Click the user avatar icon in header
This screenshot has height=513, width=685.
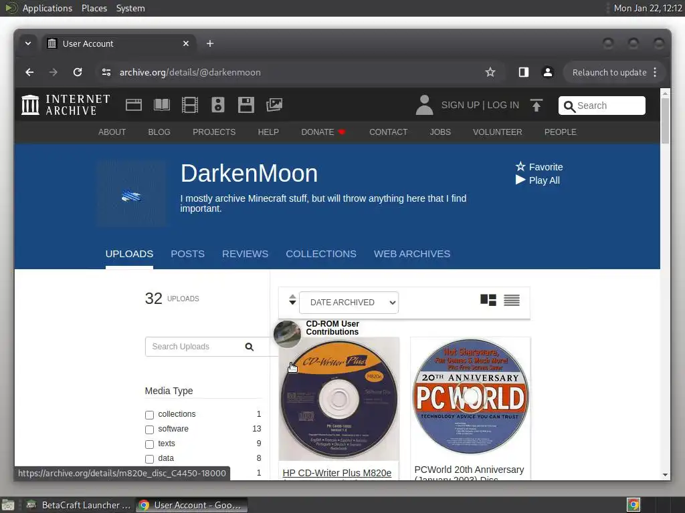(x=424, y=105)
